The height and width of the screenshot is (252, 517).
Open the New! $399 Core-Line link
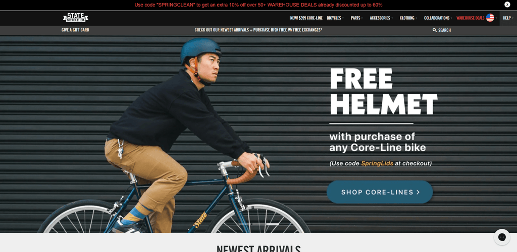pos(306,18)
